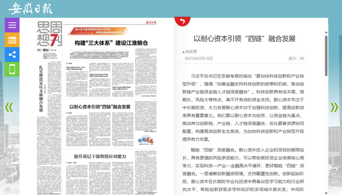Click the author name 陈若愚
Viewport: 342px width, 195px height.
[191, 52]
